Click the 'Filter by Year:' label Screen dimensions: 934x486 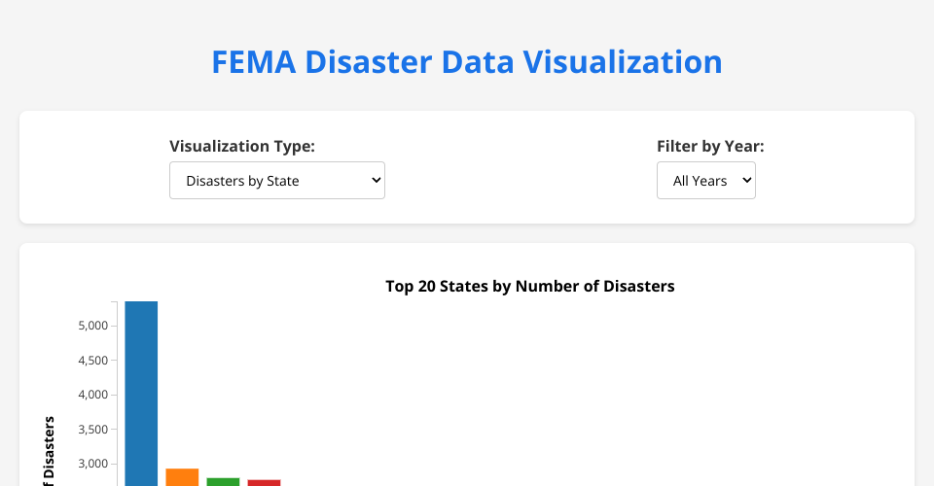pyautogui.click(x=710, y=146)
